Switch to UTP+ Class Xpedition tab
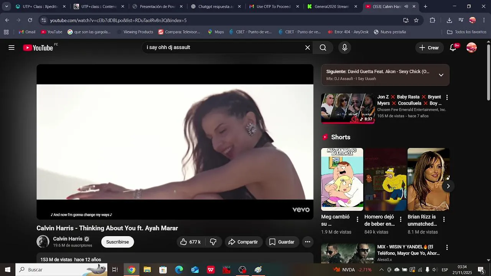The height and width of the screenshot is (276, 491). tap(40, 7)
